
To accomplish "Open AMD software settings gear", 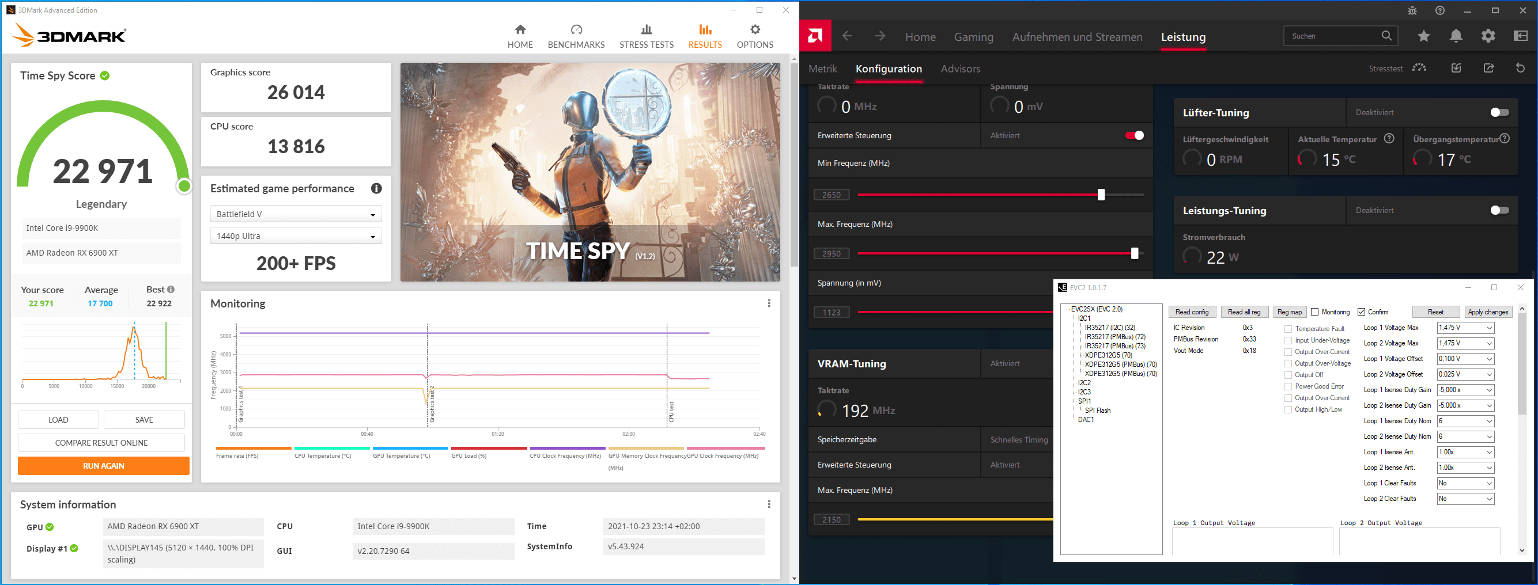I will pos(1488,36).
